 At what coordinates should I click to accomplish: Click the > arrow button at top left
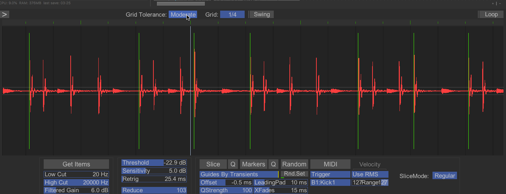(5, 15)
